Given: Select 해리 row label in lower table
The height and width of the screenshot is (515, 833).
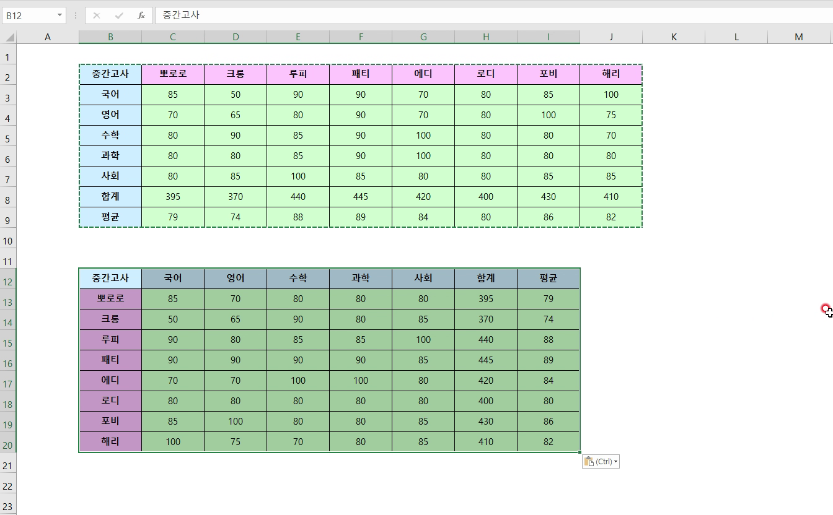Looking at the screenshot, I should pyautogui.click(x=110, y=442).
